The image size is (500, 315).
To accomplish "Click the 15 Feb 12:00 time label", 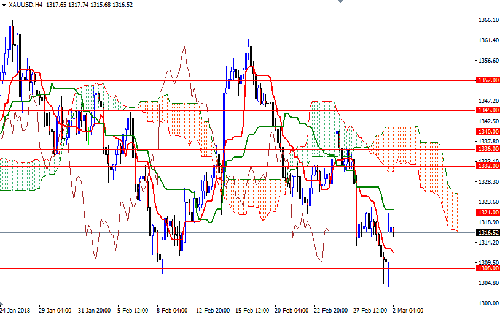I will [251, 310].
